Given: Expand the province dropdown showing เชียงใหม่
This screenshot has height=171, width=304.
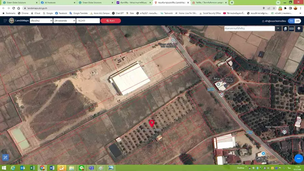Looking at the screenshot, I should pyautogui.click(x=41, y=21).
